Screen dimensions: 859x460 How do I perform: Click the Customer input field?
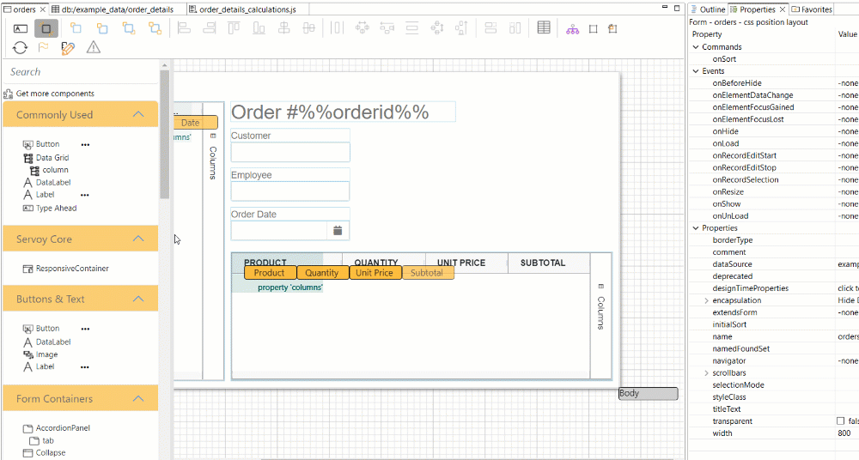click(289, 153)
